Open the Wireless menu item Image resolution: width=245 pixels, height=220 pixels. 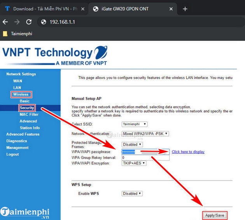(21, 94)
